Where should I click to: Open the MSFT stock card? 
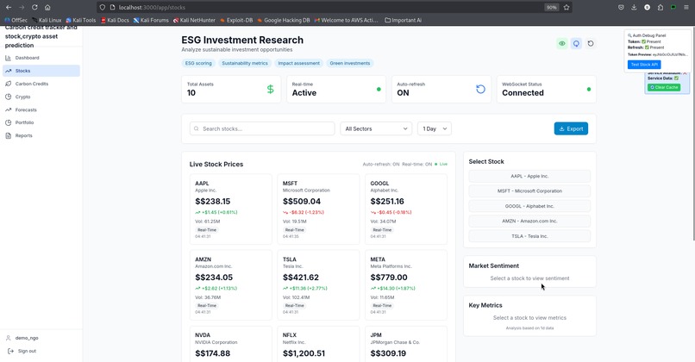318,209
